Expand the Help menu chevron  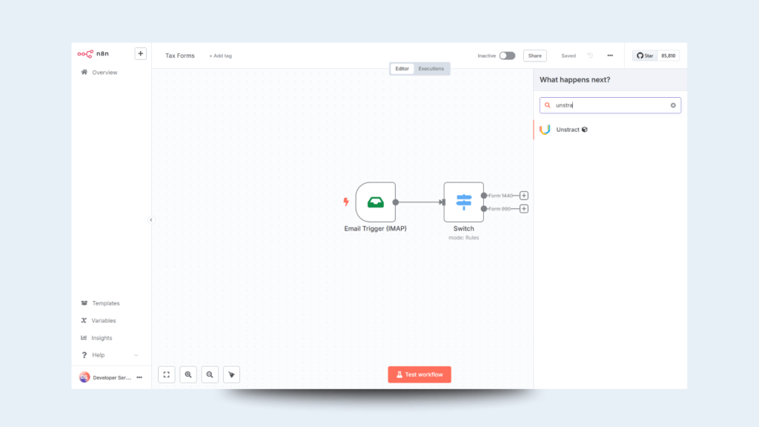136,356
